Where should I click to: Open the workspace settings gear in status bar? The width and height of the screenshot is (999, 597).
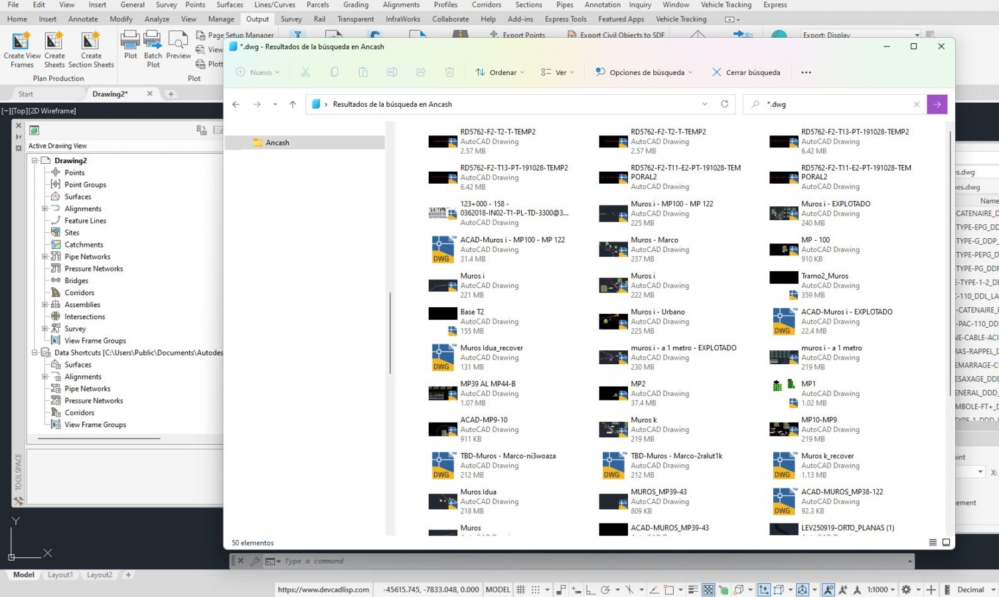(906, 590)
